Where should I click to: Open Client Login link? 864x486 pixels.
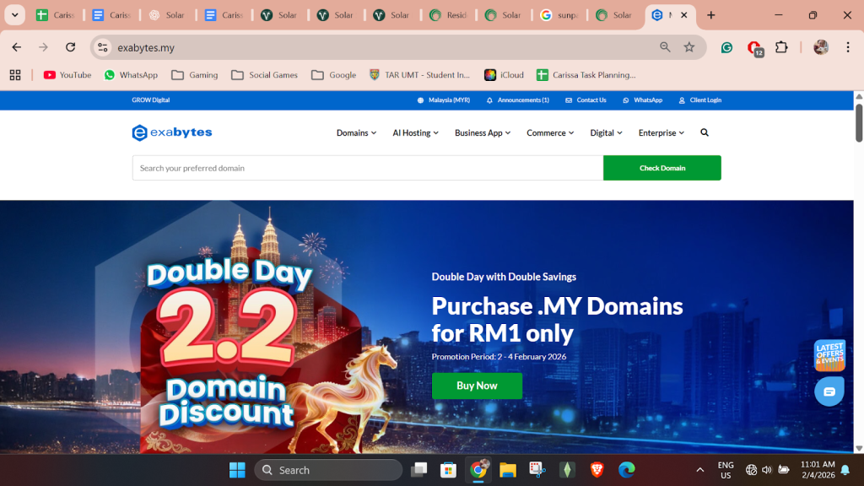[699, 100]
